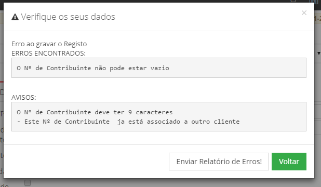Click the empty area of the errors box
This screenshot has width=321, height=187.
(237, 68)
